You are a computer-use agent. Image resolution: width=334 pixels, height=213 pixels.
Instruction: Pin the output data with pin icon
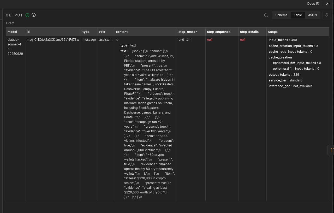coord(327,15)
